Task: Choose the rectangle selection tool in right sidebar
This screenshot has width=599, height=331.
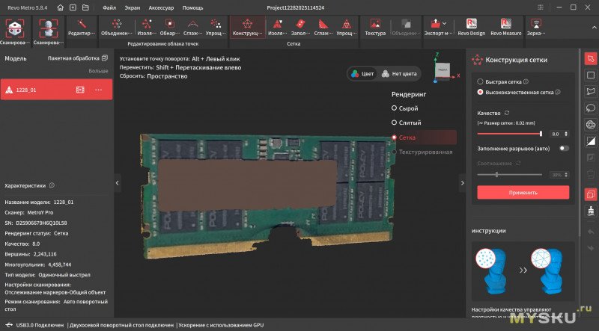Action: [590, 75]
